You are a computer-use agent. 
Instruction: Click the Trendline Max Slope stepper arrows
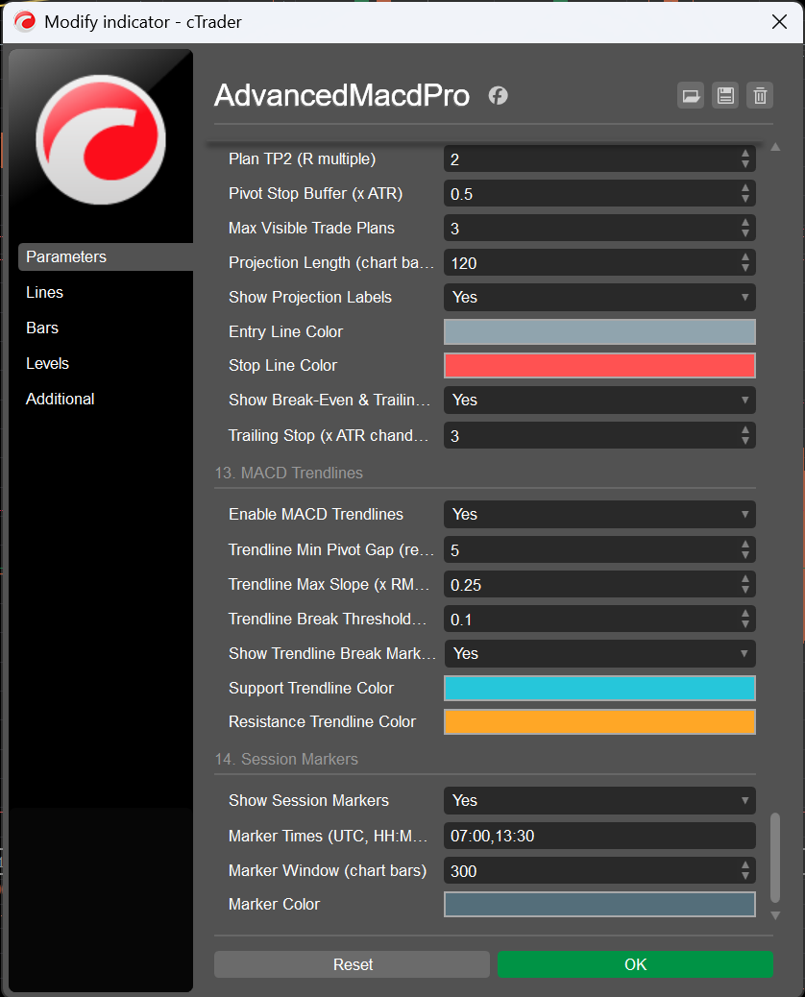745,585
